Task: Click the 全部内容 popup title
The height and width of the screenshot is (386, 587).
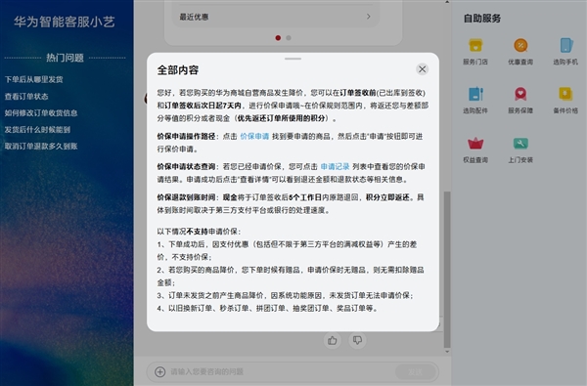Action: point(178,70)
